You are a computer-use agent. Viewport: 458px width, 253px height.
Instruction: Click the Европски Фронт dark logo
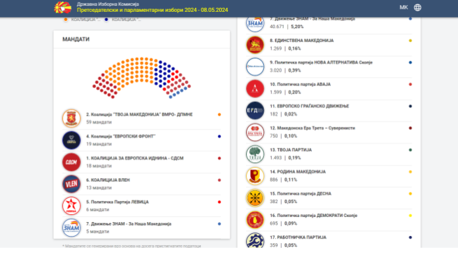[71, 140]
